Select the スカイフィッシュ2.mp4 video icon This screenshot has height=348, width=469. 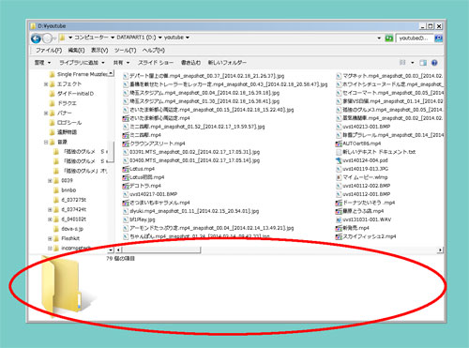(339, 236)
